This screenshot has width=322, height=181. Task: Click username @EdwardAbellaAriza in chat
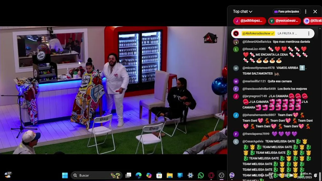click(x=257, y=42)
